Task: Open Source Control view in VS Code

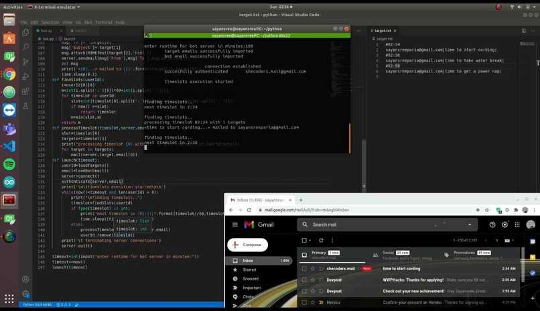Action: [x=25, y=62]
